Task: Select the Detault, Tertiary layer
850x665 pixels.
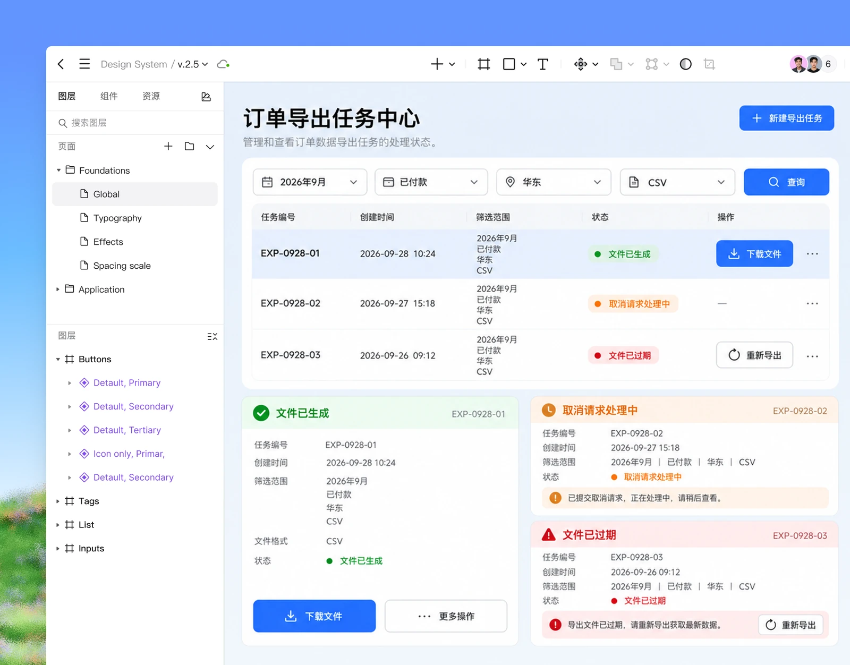Action: [x=127, y=430]
